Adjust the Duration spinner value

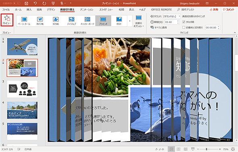coord(178,22)
